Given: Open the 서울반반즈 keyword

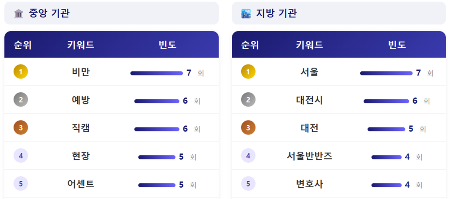Looking at the screenshot, I should coord(309,156).
